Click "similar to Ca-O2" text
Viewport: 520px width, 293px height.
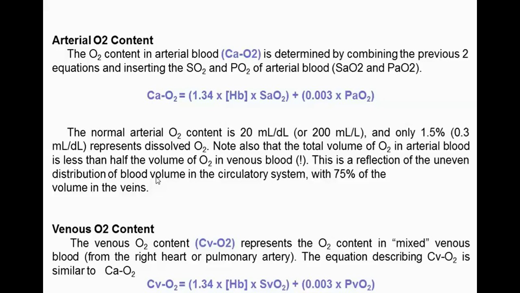click(93, 271)
